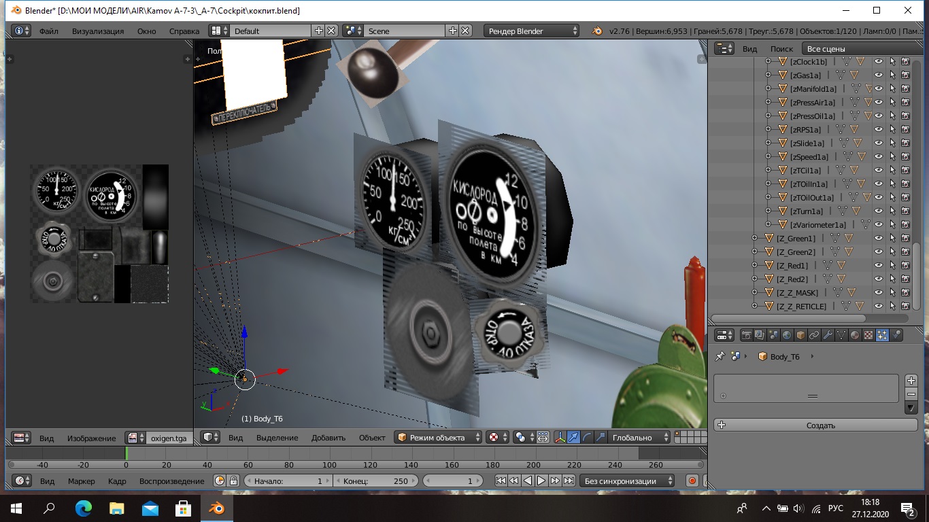Play the animation in reverse

click(x=528, y=481)
